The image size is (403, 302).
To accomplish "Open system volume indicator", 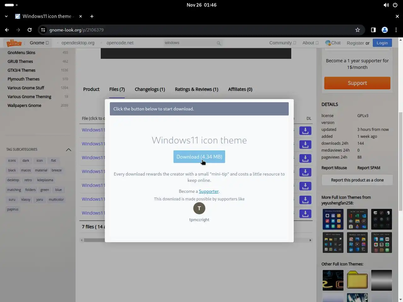I will [386, 5].
